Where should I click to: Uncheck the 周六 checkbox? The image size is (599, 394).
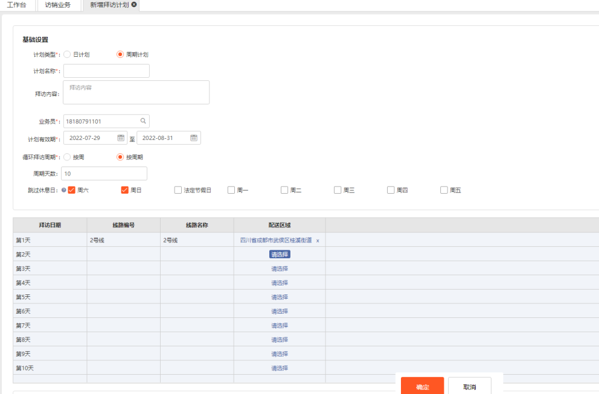coord(72,190)
